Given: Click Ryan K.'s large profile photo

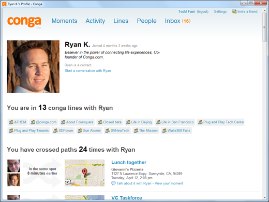Looking at the screenshot, I should 33,67.
